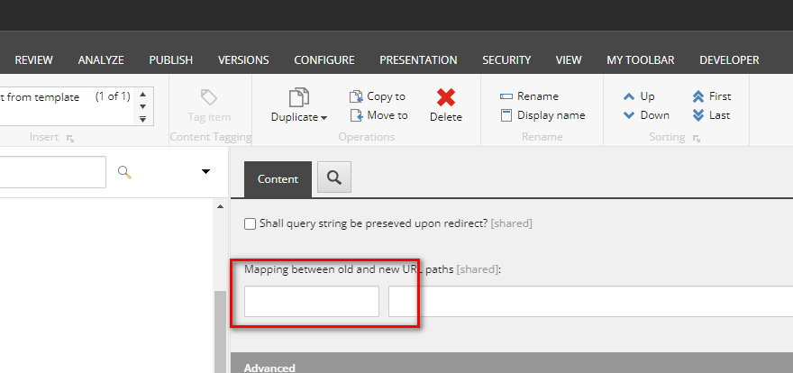
Task: Click the Tag item icon
Action: (x=209, y=97)
